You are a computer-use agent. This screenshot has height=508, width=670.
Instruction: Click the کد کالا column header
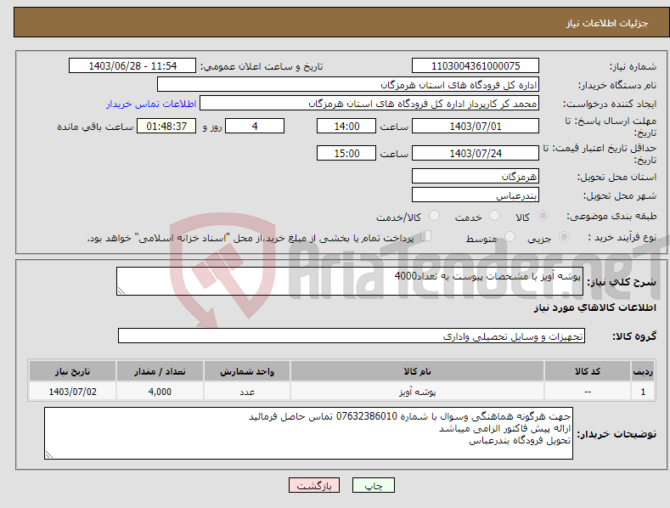click(x=587, y=371)
